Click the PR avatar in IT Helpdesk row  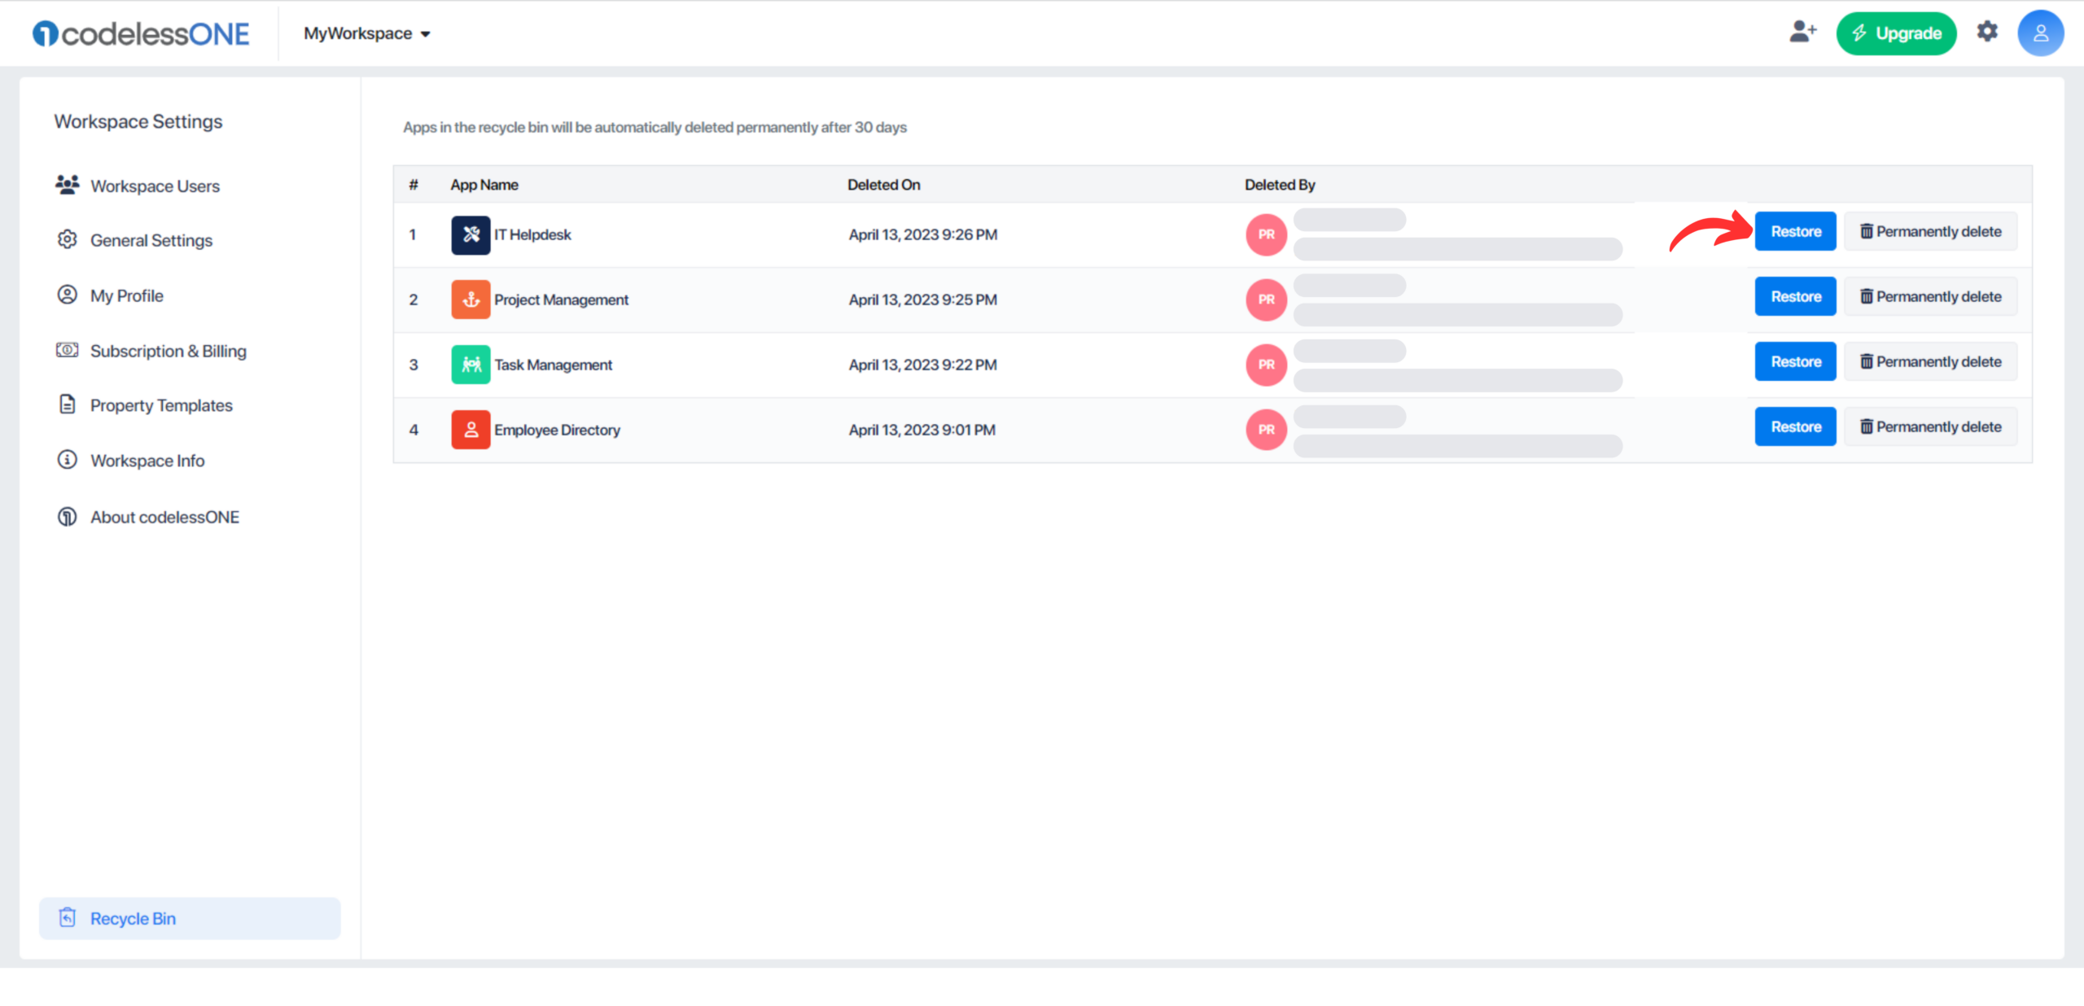pyautogui.click(x=1267, y=234)
